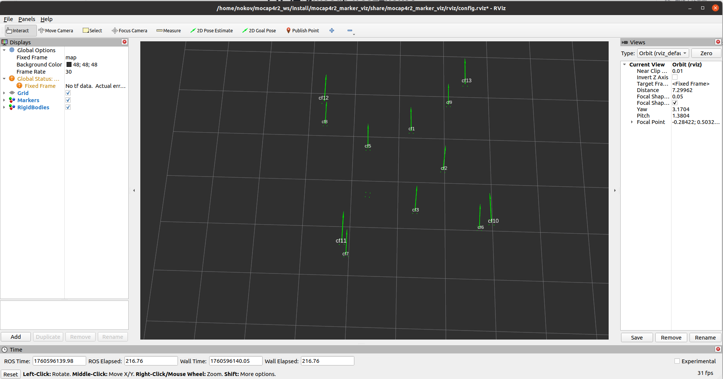Image resolution: width=723 pixels, height=379 pixels.
Task: Choose the Select tool
Action: pos(92,30)
